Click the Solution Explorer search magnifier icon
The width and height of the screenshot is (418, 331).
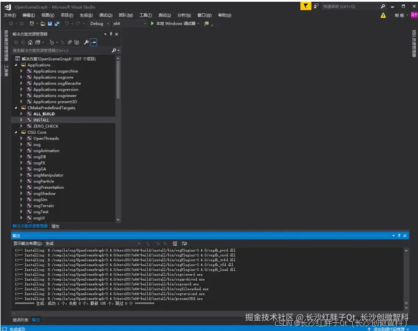[114, 50]
